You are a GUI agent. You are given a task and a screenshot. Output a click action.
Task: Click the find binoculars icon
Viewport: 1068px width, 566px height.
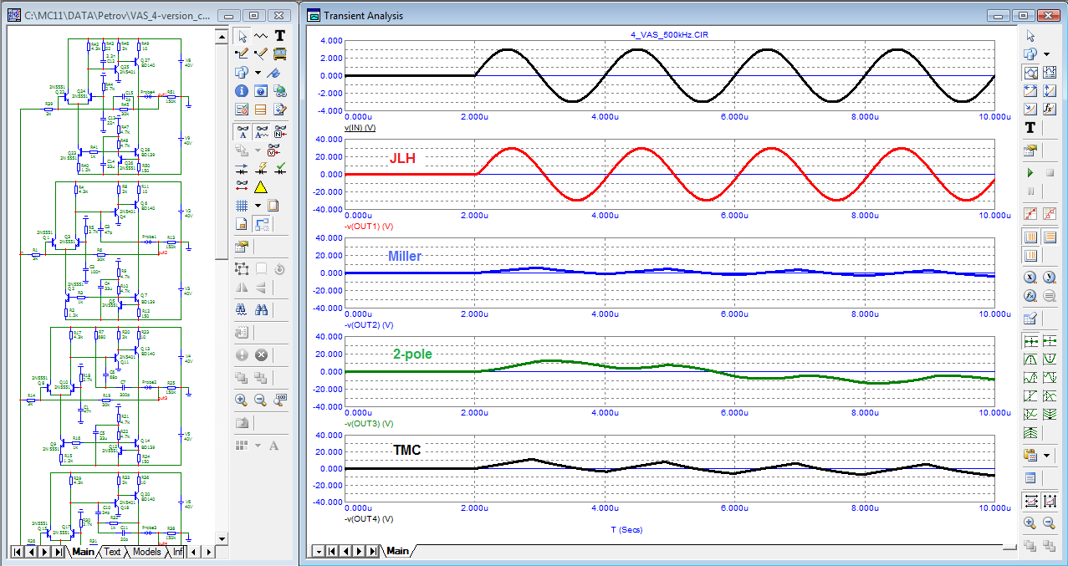click(242, 308)
